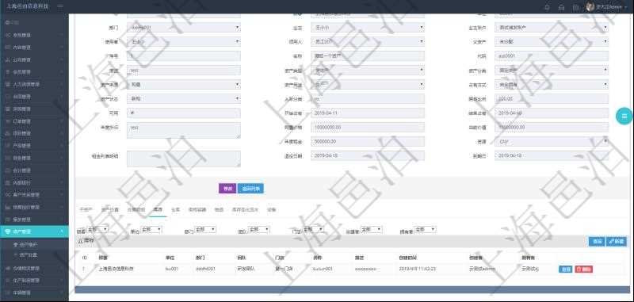634x302 pixels.
Task: Expand 会计管理 in the sidebar
Action: pos(34,170)
